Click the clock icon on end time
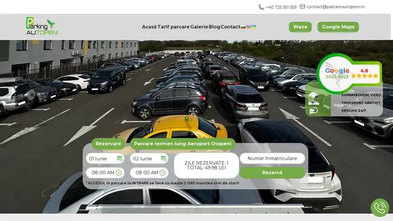 [162, 173]
